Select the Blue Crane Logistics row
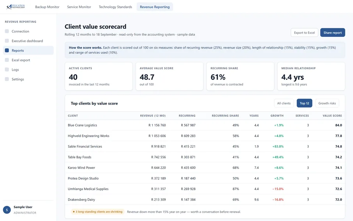The height and width of the screenshot is (221, 353). click(205, 125)
